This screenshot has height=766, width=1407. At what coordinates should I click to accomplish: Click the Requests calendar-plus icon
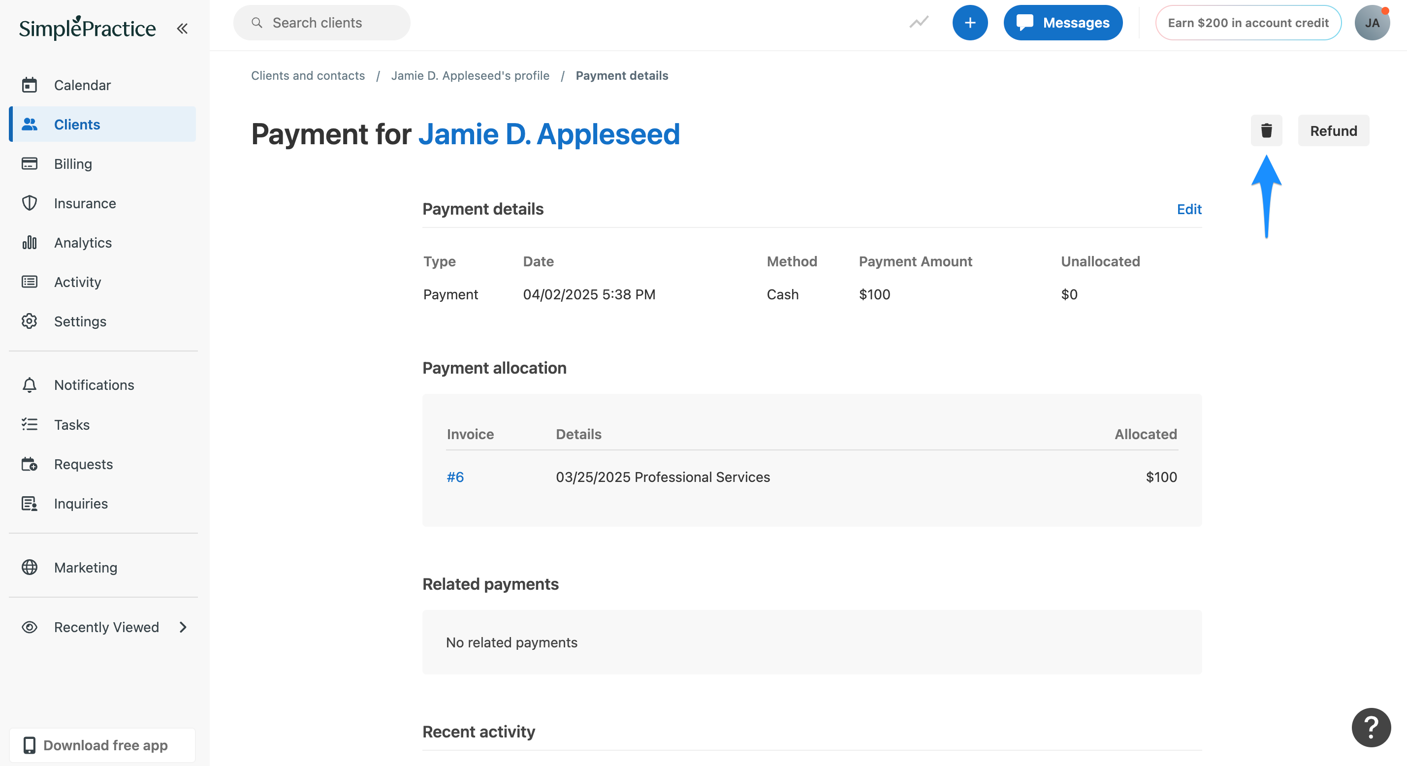click(x=30, y=464)
